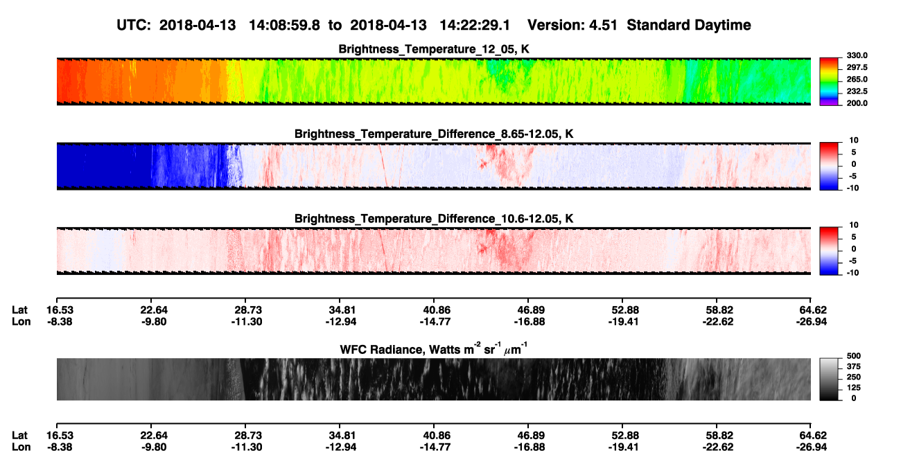
Task: Select the rainbow colorbar for 12.05 brightness temperature
Action: (830, 81)
